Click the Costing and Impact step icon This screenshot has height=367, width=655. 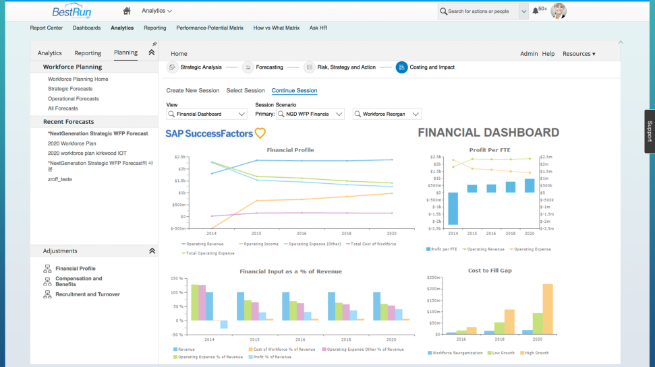[x=401, y=67]
